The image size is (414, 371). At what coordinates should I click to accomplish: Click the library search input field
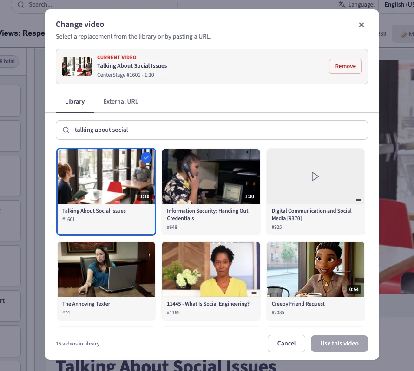(212, 130)
